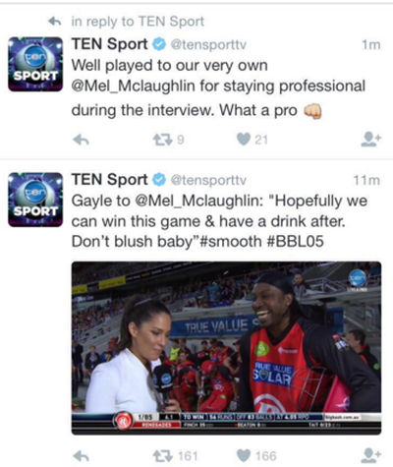View the interview photo in Gayle tweet
The width and height of the screenshot is (393, 467).
pos(226,348)
